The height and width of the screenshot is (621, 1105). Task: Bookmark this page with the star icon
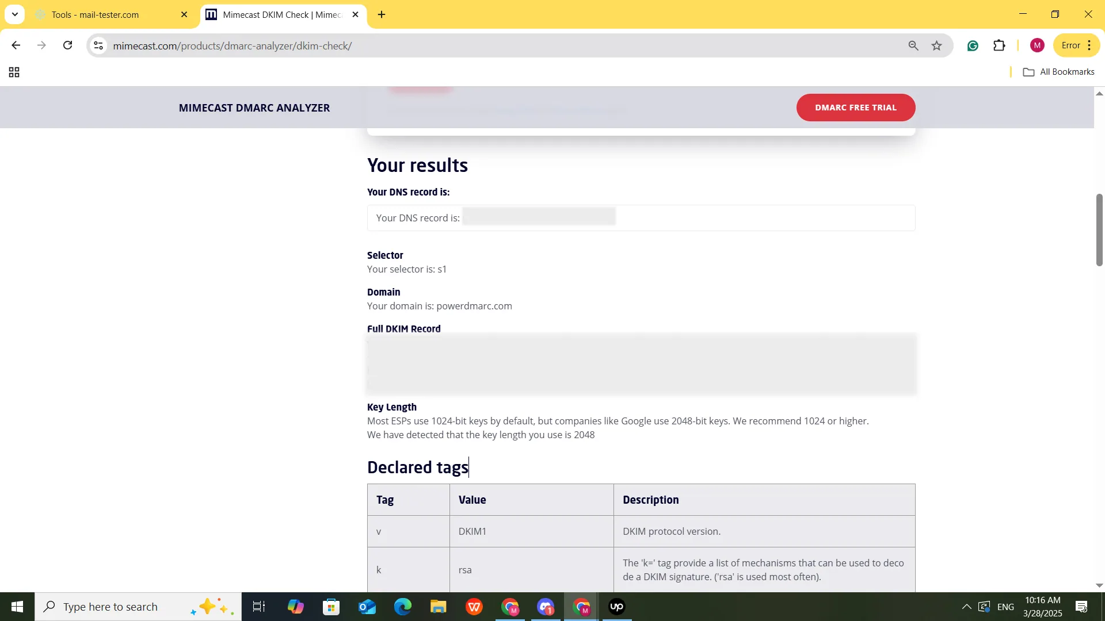[x=937, y=45]
